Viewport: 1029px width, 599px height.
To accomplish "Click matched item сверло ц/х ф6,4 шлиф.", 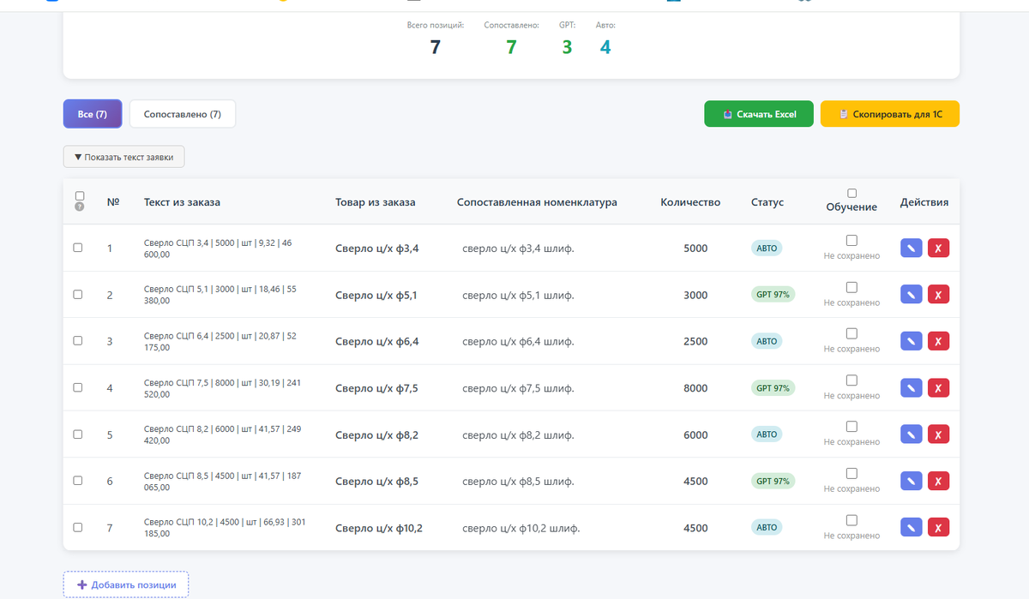I will pos(518,341).
